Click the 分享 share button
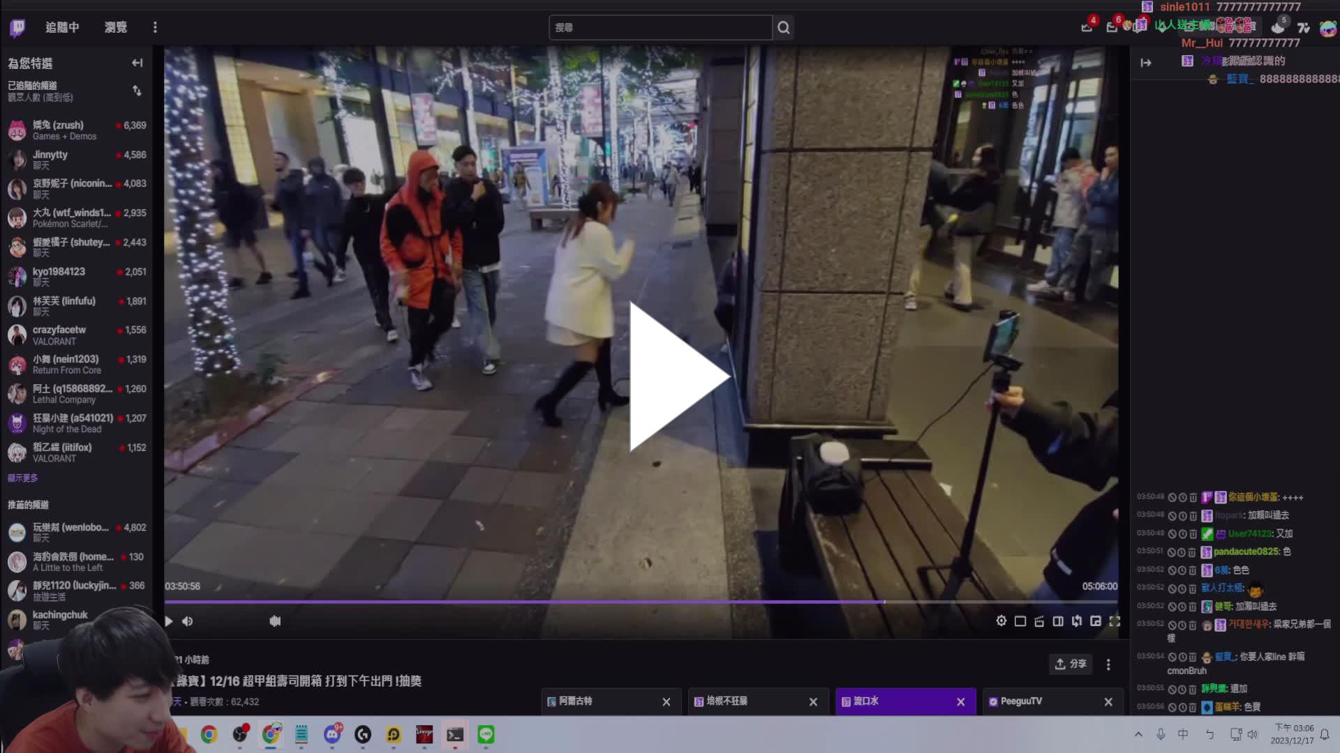Image resolution: width=1340 pixels, height=753 pixels. coord(1071,664)
